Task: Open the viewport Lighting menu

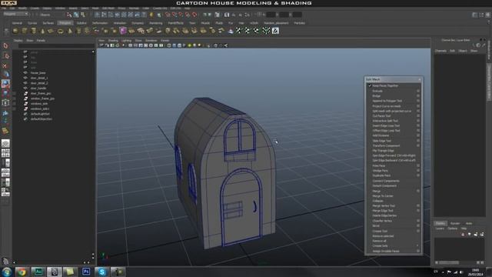Action: pyautogui.click(x=126, y=41)
